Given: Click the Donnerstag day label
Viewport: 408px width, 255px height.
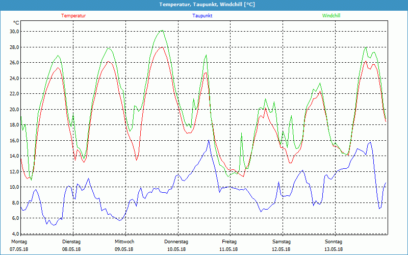Looking at the screenshot, I should [176, 242].
